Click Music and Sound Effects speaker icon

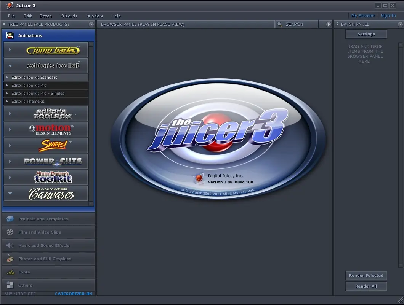coord(10,245)
